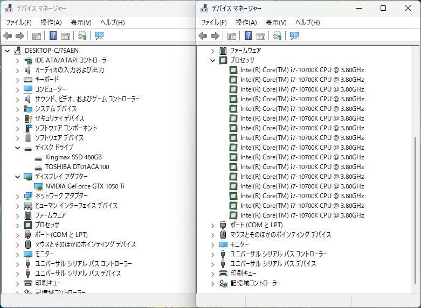
Task: Open 表示(V) menu in right window
Action: click(x=277, y=23)
